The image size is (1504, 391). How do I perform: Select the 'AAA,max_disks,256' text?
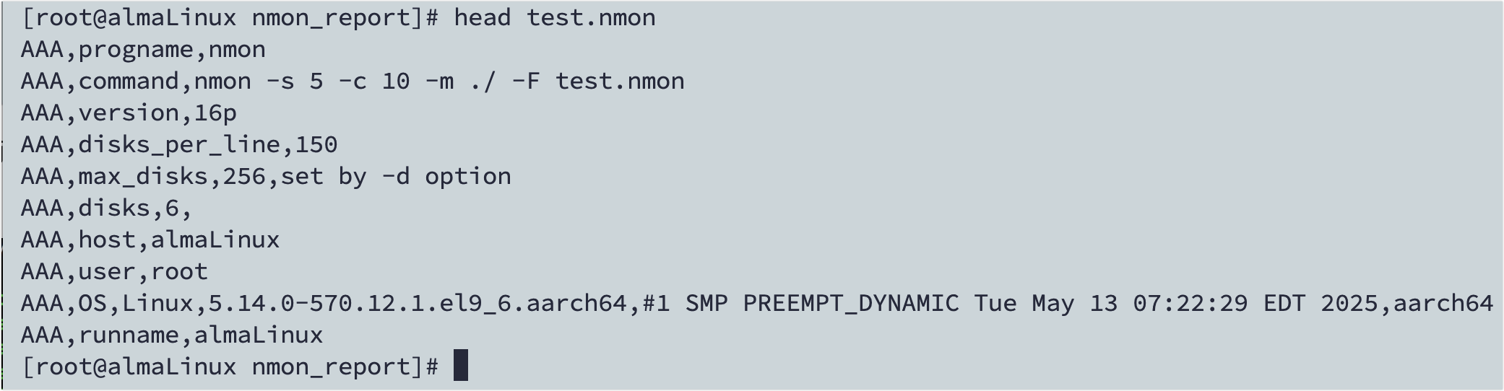pos(143,177)
